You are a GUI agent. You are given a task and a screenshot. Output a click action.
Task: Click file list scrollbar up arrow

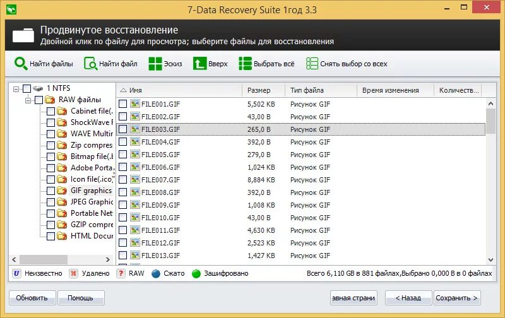point(490,103)
